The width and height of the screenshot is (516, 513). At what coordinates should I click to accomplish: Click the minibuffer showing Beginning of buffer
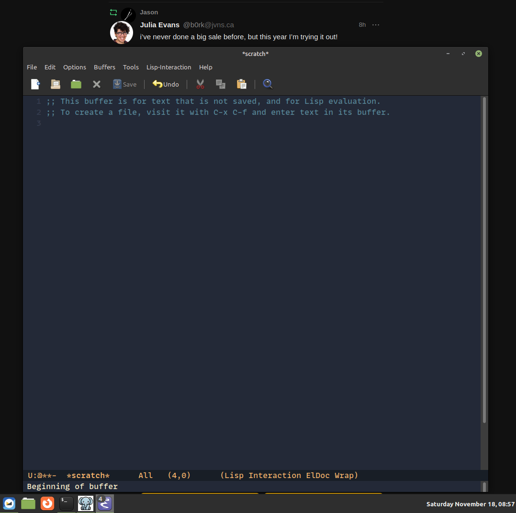point(252,486)
